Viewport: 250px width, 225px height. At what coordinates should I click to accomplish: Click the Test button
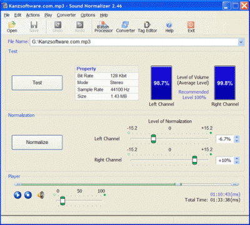coord(37,83)
